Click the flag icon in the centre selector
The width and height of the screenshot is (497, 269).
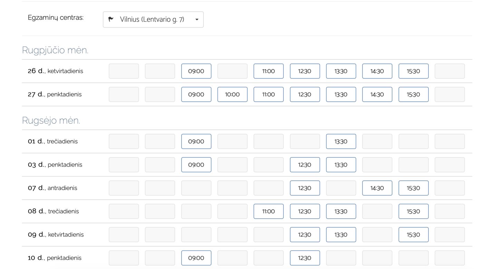point(111,19)
